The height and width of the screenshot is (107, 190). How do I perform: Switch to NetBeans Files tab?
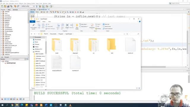point(9,10)
